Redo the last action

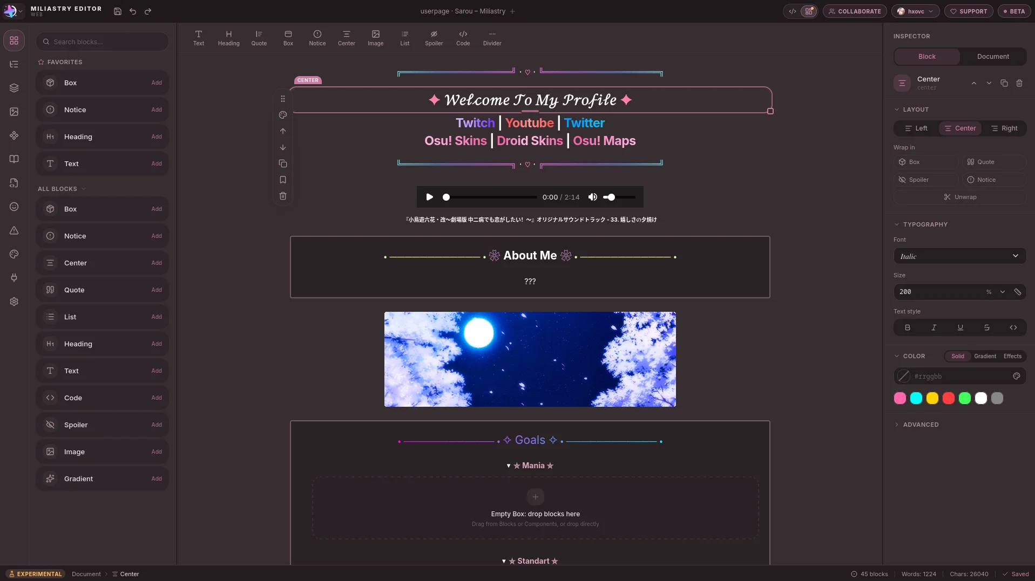[x=148, y=11]
